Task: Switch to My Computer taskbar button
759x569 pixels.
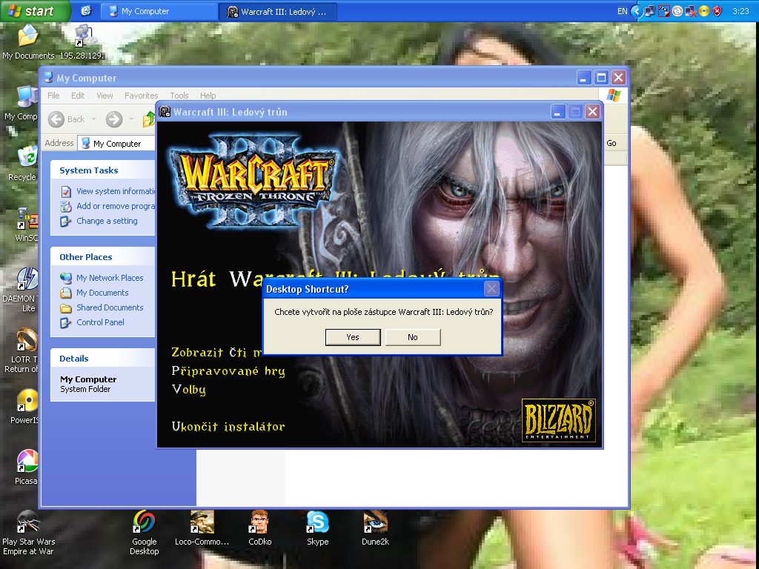Action: click(159, 11)
